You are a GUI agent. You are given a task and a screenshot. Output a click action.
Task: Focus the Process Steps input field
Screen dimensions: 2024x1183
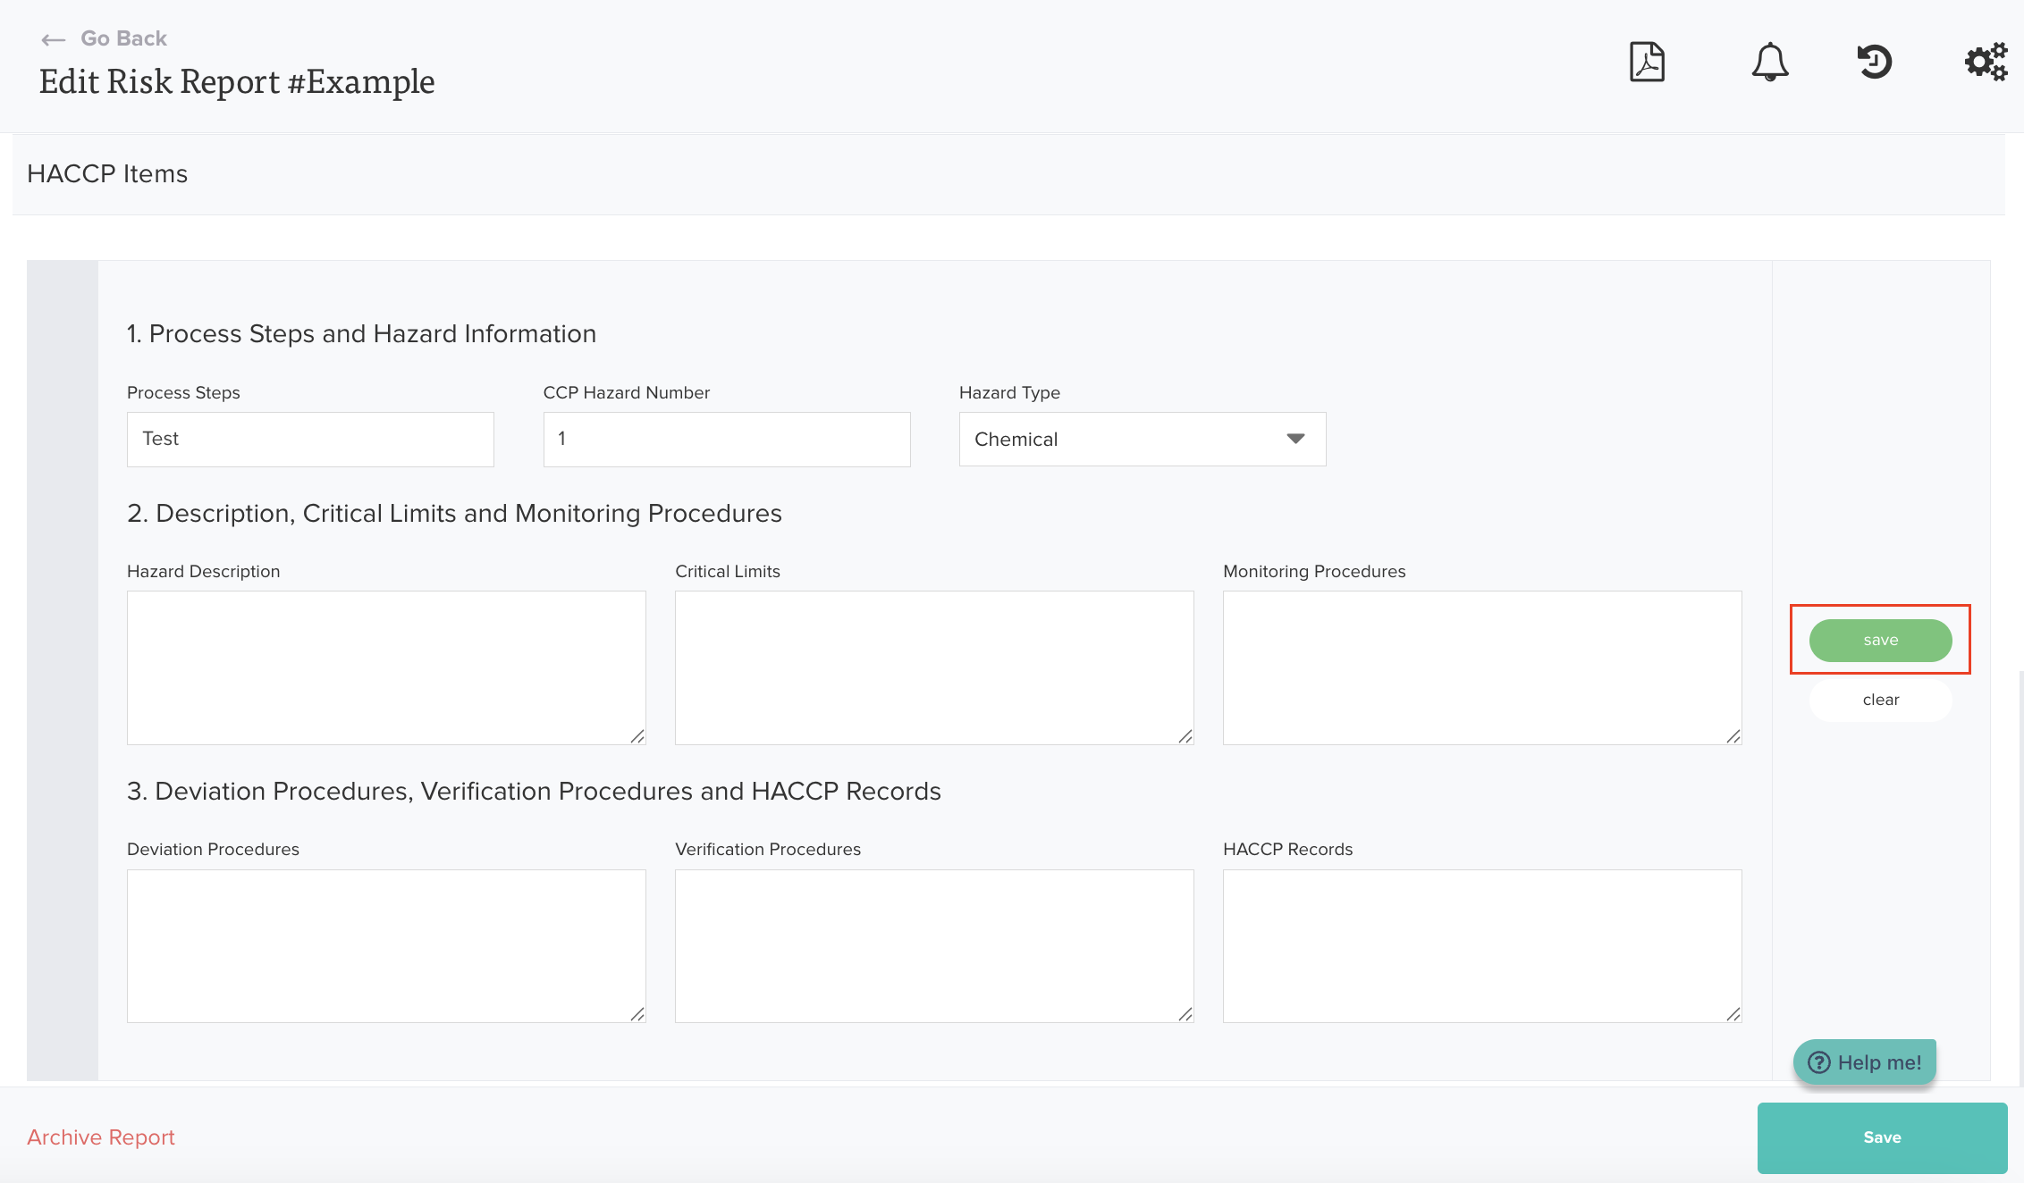click(x=310, y=439)
